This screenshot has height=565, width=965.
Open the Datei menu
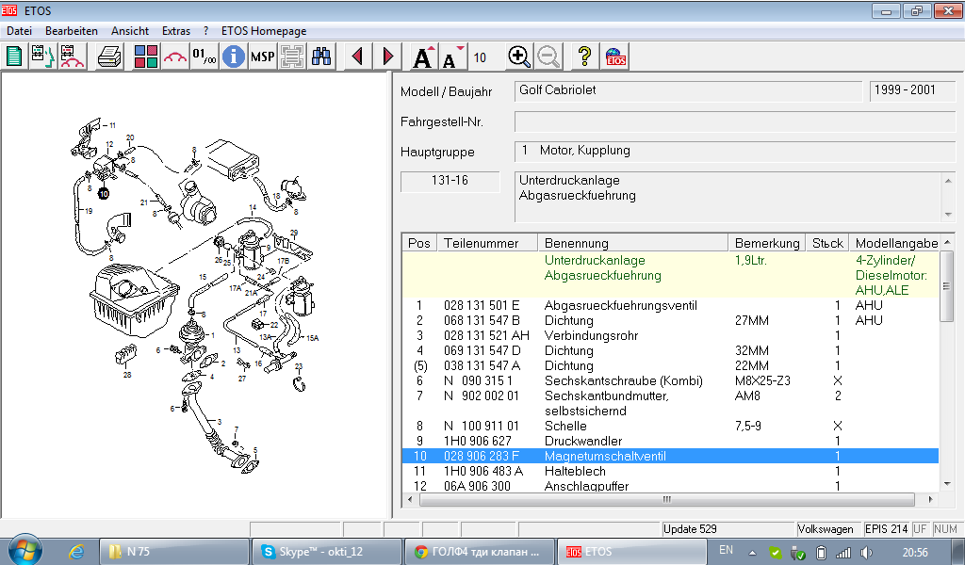pyautogui.click(x=19, y=31)
